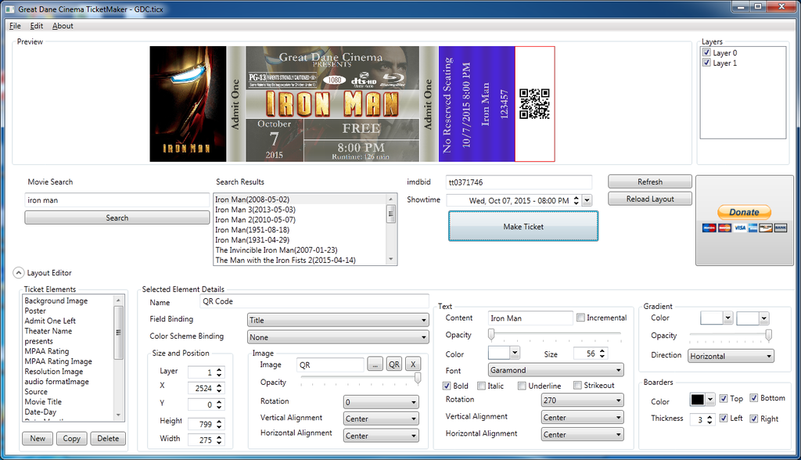The height and width of the screenshot is (460, 801).
Task: Click the Copy element button
Action: 71,438
